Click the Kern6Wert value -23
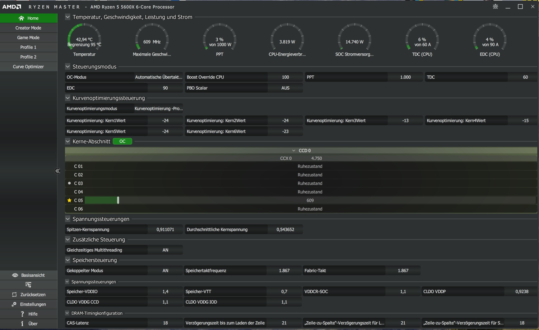Viewport: 539px width, 330px height. pyautogui.click(x=285, y=131)
